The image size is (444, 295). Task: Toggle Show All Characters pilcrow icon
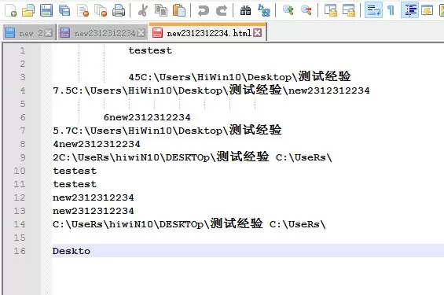pyautogui.click(x=391, y=10)
